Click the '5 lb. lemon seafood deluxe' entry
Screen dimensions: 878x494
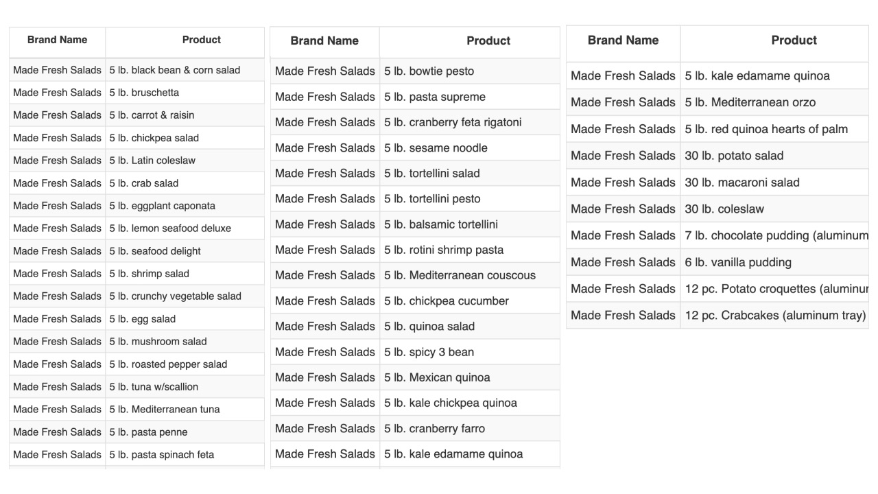pos(185,228)
